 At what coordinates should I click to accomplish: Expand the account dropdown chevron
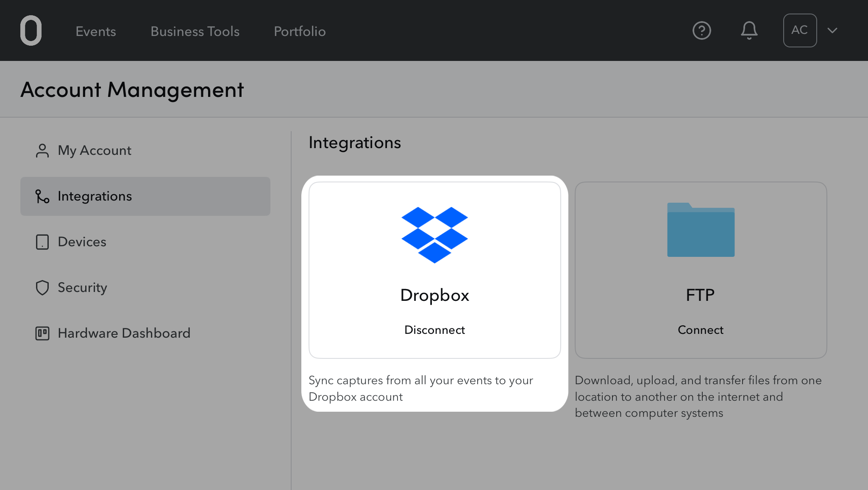[x=832, y=30]
